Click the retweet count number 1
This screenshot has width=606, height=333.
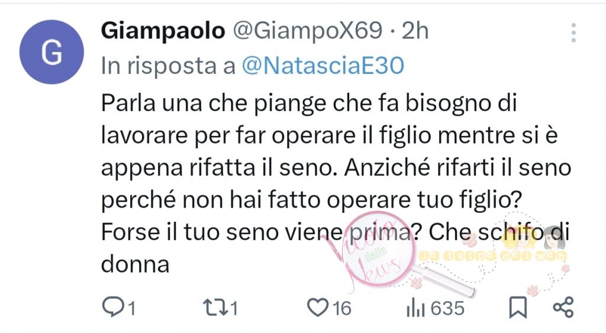click(233, 309)
